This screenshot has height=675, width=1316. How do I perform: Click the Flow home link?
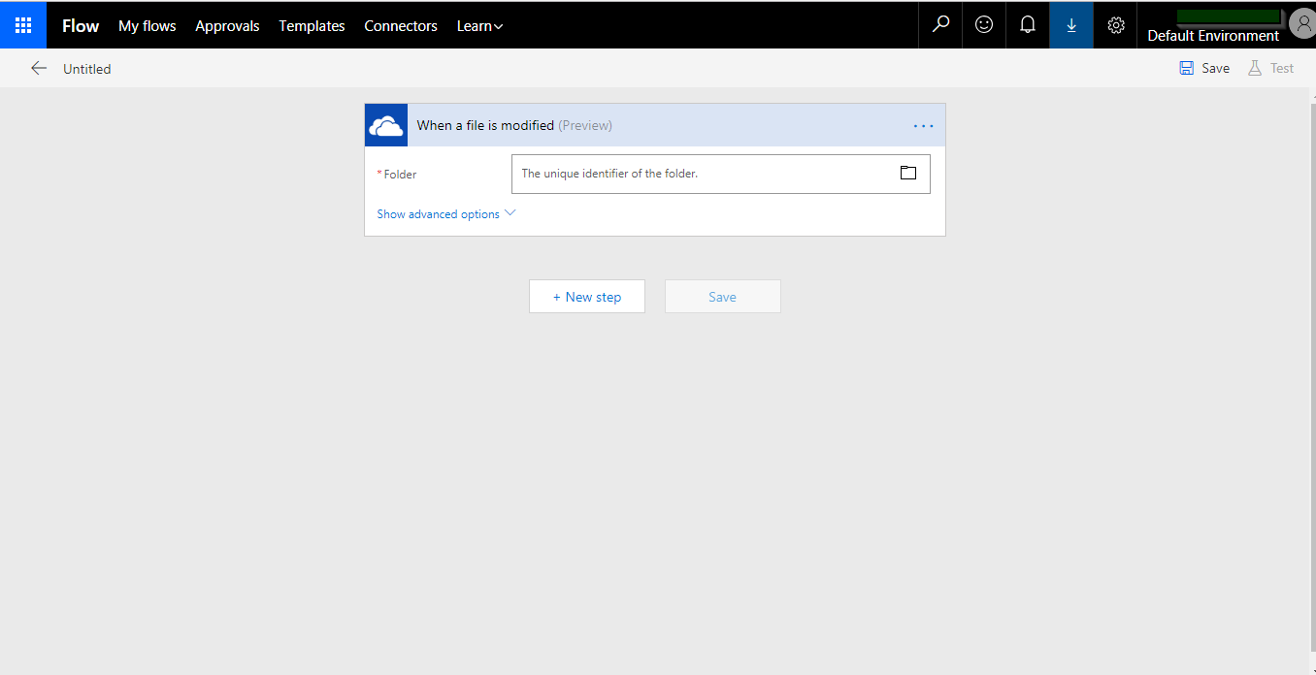(x=81, y=26)
